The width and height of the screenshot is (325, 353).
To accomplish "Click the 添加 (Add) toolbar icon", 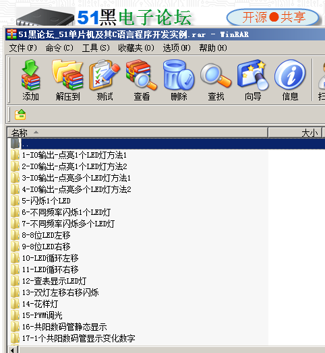I will (x=30, y=80).
